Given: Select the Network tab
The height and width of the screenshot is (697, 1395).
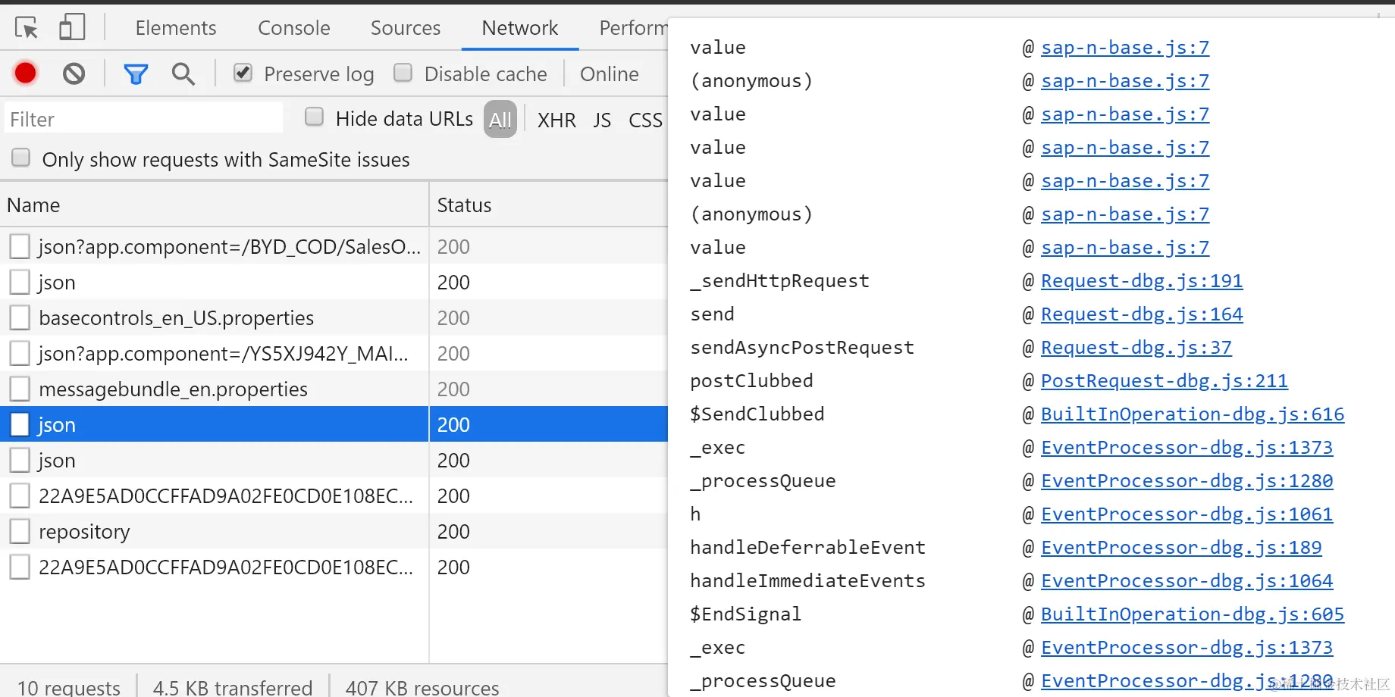Looking at the screenshot, I should tap(520, 28).
